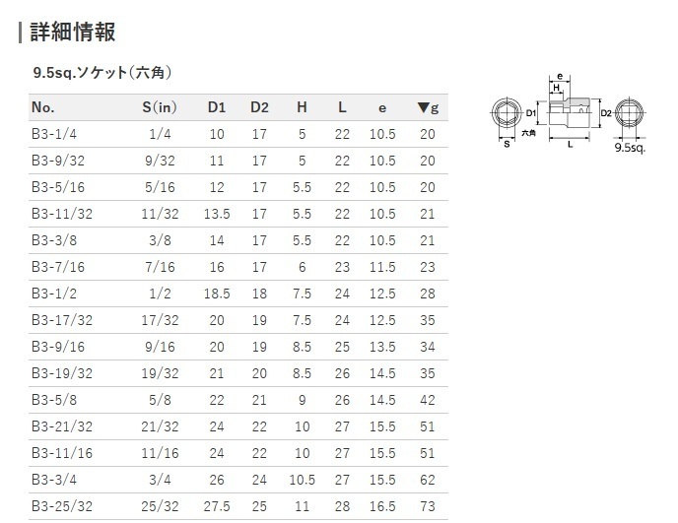This screenshot has width=678, height=523.
Task: Click the weight triangle g column header
Action: 428,107
